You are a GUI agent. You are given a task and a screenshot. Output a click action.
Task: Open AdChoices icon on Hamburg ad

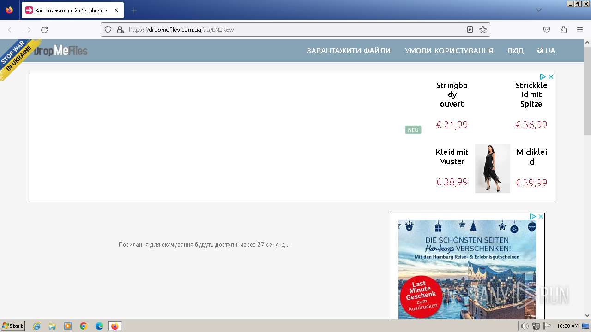(533, 216)
